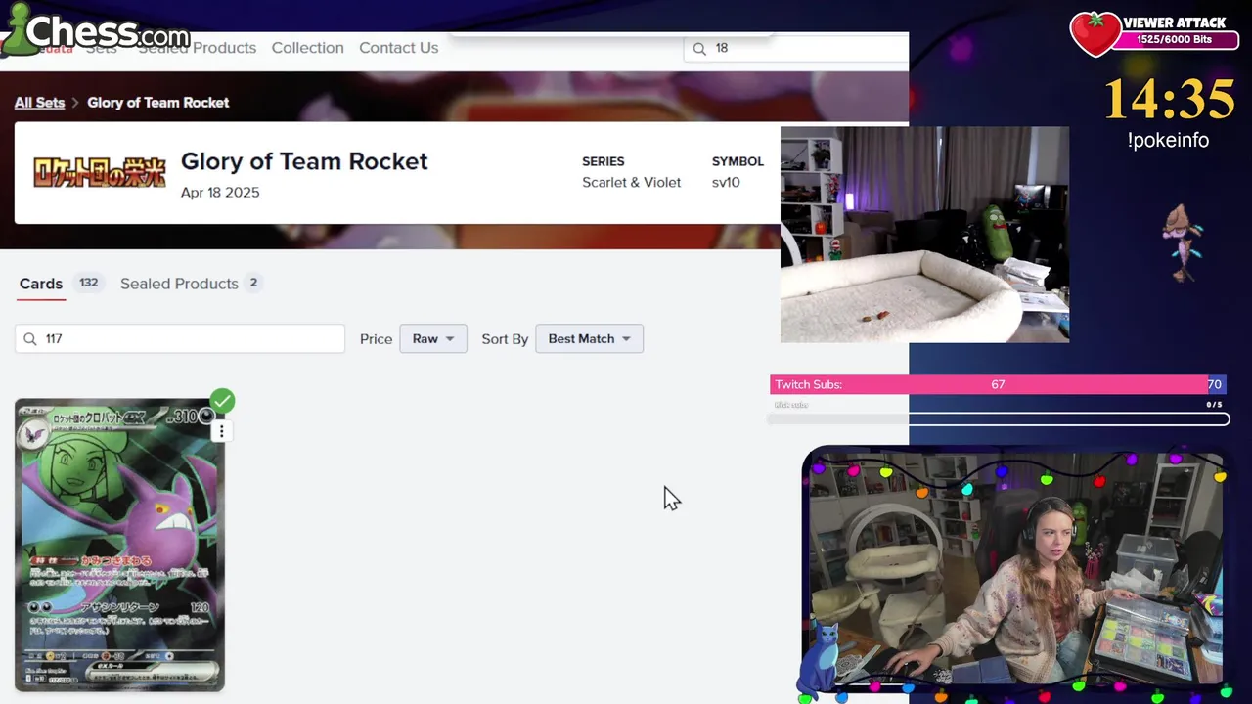The image size is (1252, 704).
Task: Open Collection in the top navigation
Action: pos(307,48)
